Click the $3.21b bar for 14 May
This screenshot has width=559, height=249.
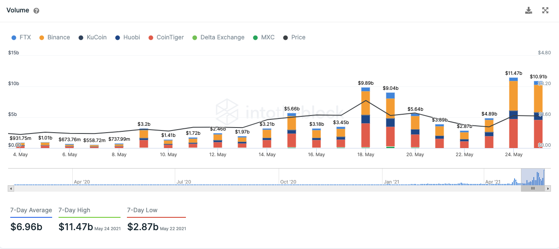[x=267, y=138]
